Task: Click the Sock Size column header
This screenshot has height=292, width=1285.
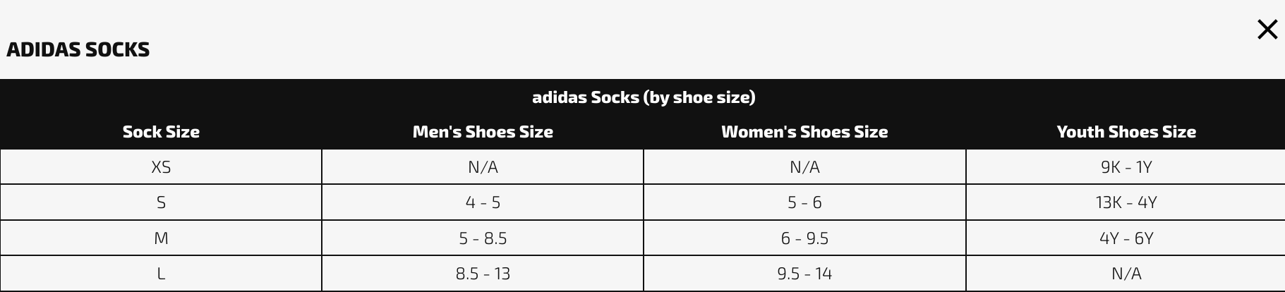Action: [161, 132]
